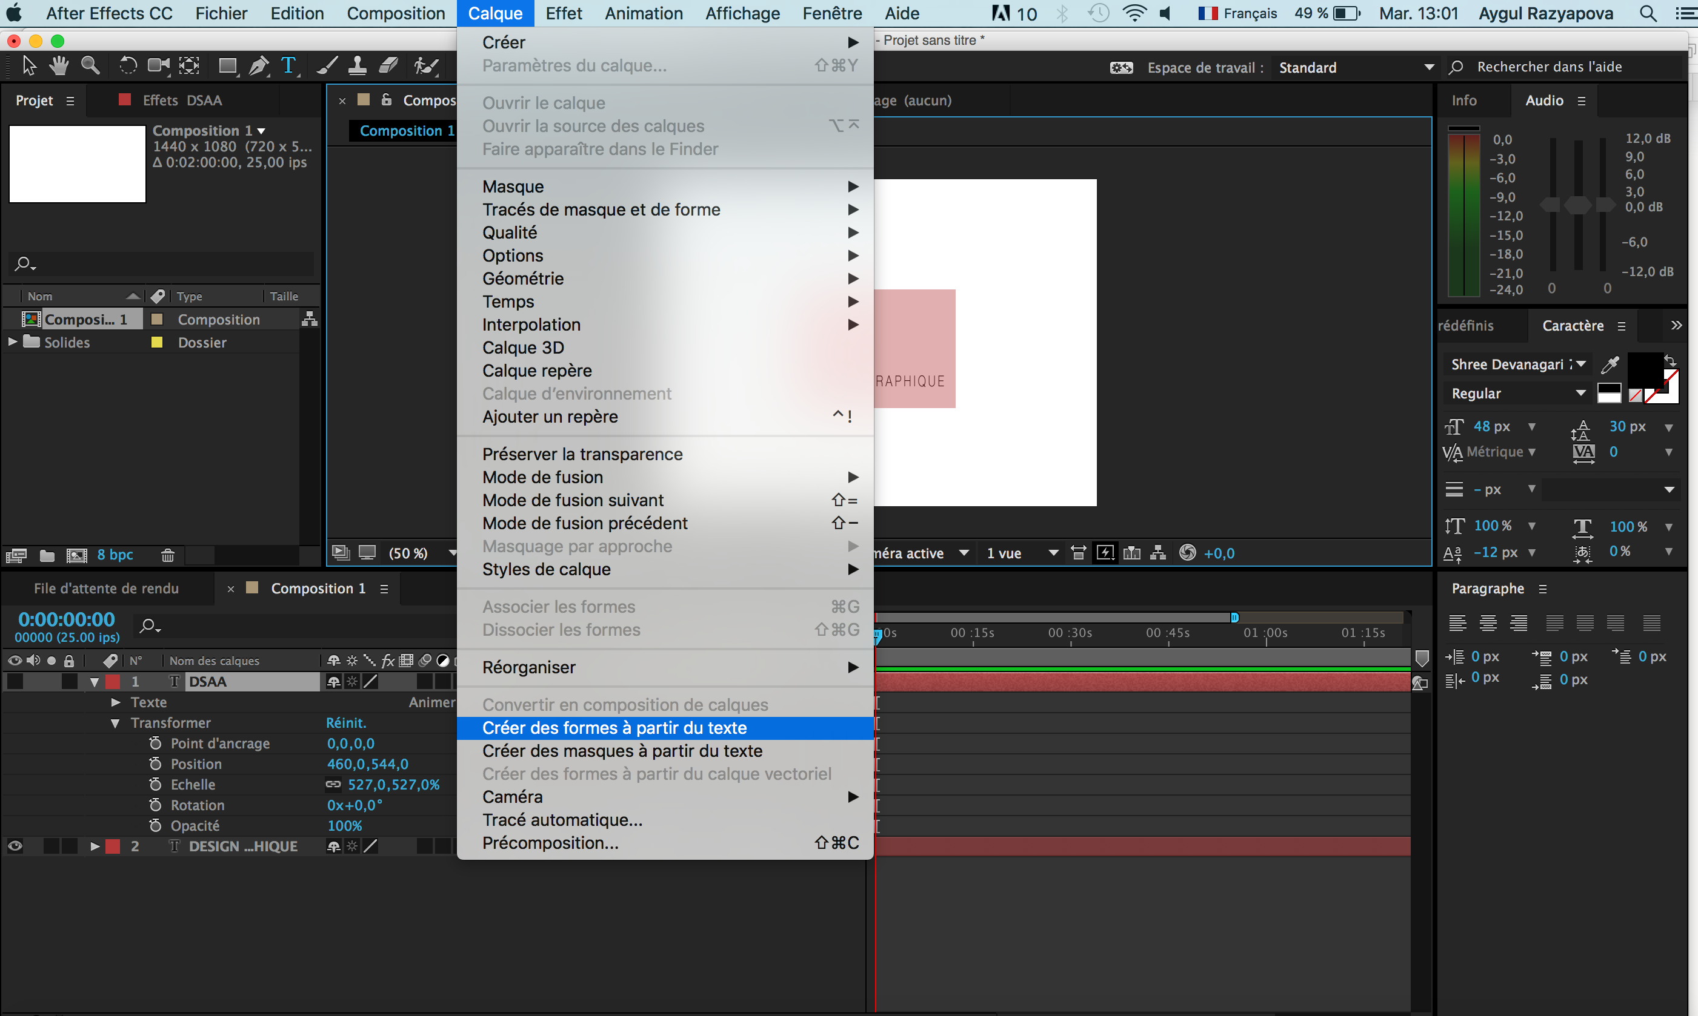Viewport: 1698px width, 1016px height.
Task: Select the Type text tool
Action: point(288,66)
